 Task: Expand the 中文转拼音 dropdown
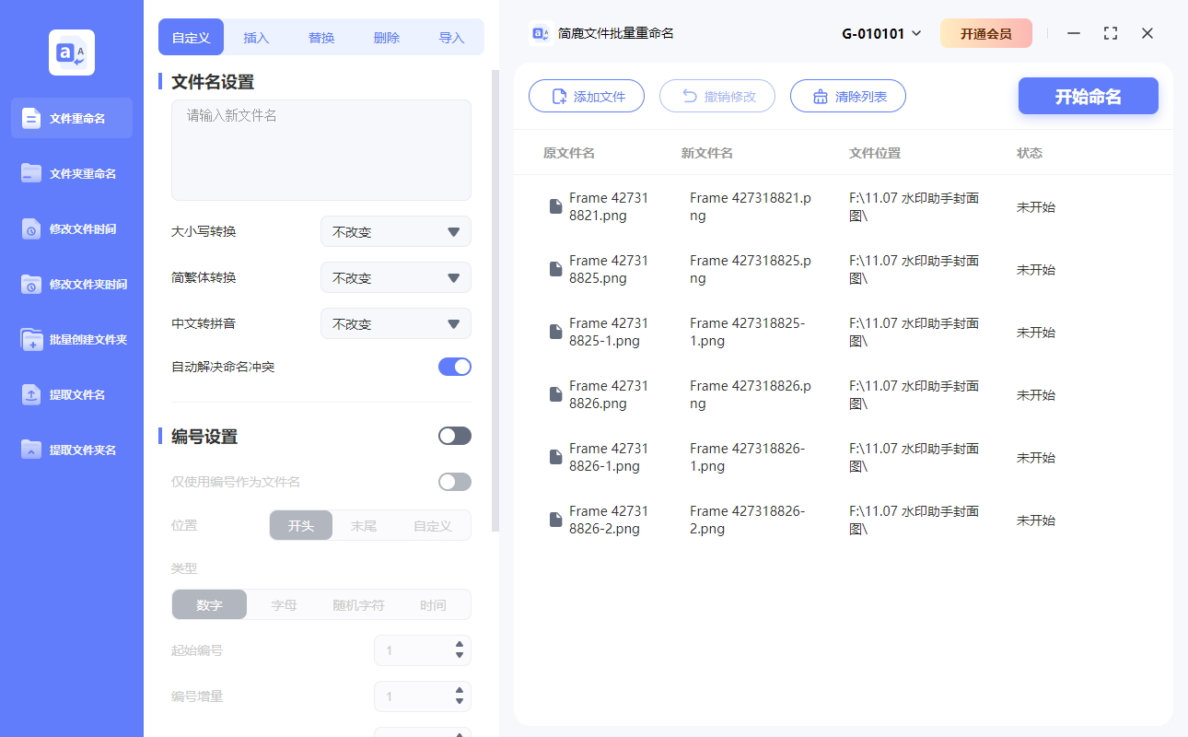pyautogui.click(x=396, y=323)
